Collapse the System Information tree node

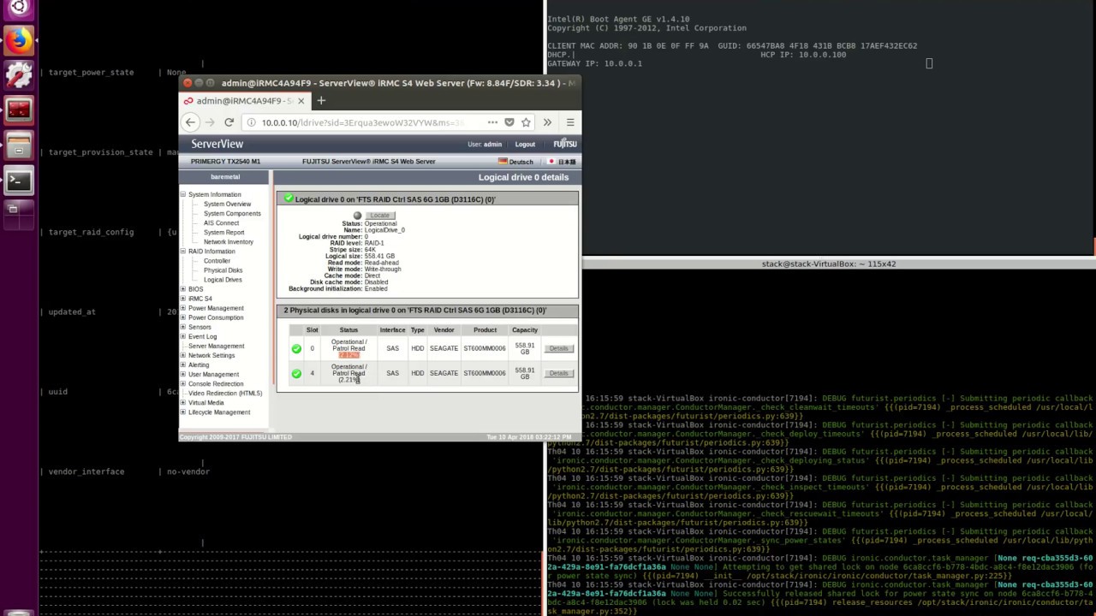(x=182, y=194)
